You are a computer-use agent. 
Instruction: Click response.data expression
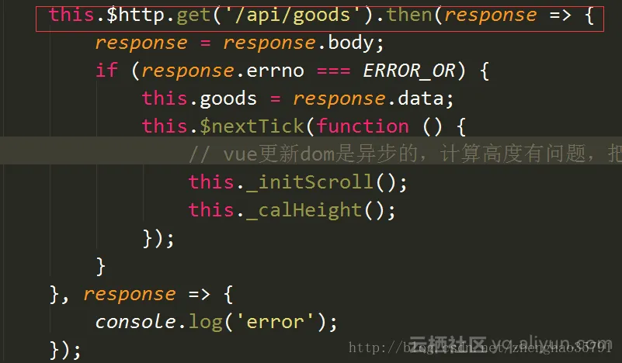tap(374, 99)
